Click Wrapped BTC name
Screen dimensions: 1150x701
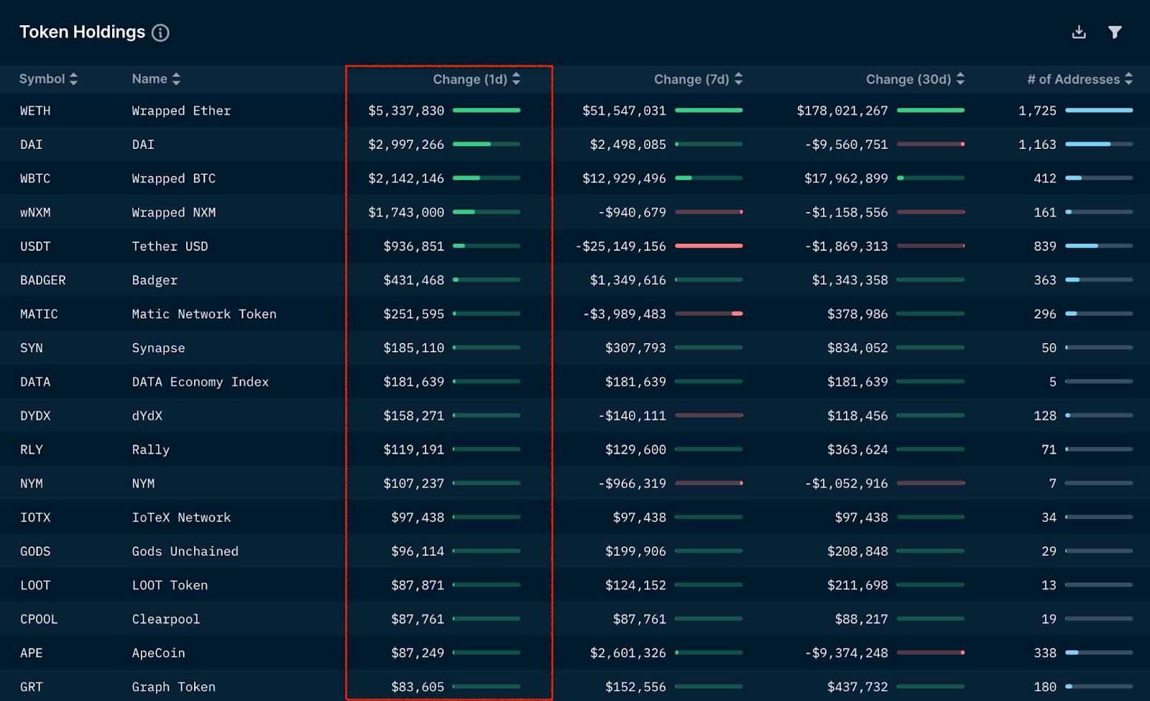tap(173, 178)
